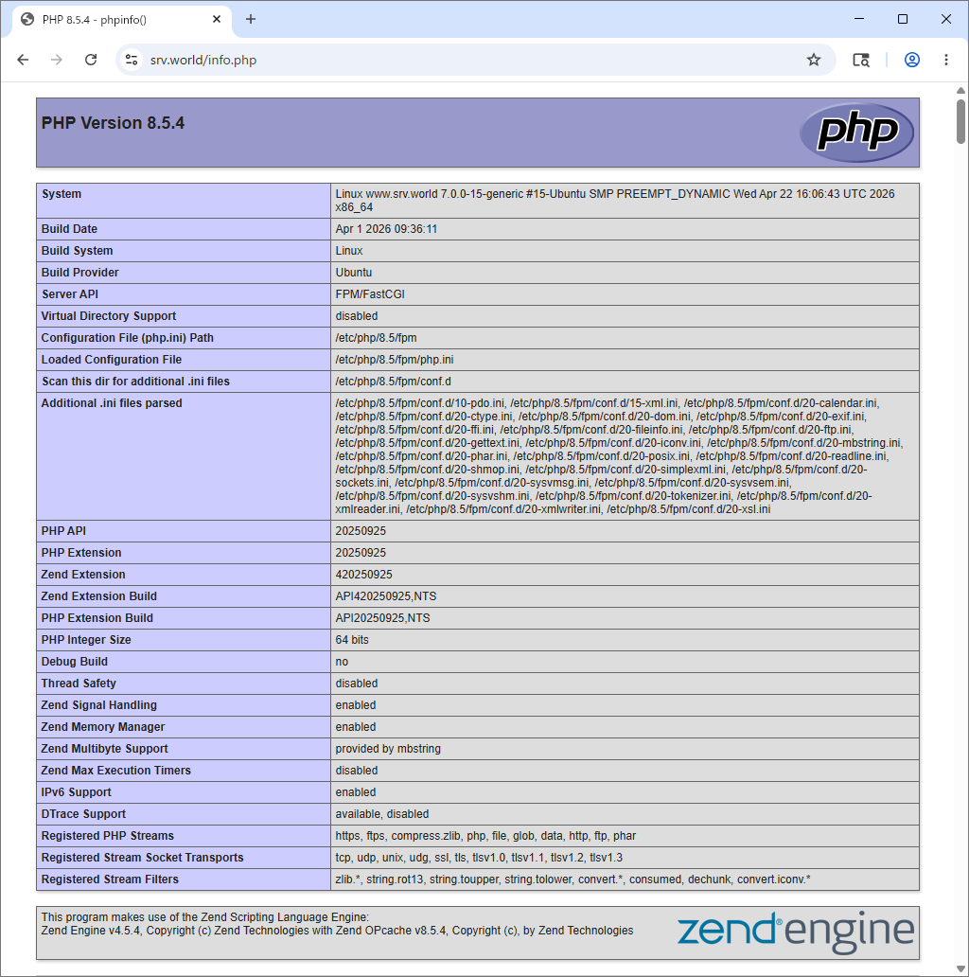
Task: Click the scan dir value /etc/php/8.5/fpm/conf.d
Action: click(393, 382)
